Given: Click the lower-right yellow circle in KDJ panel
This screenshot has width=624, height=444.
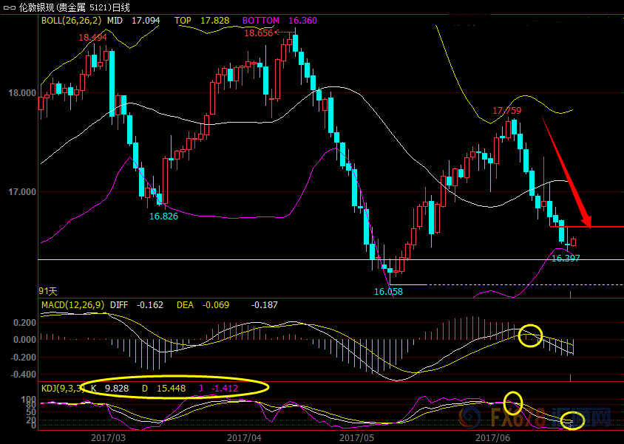Looking at the screenshot, I should coord(572,421).
